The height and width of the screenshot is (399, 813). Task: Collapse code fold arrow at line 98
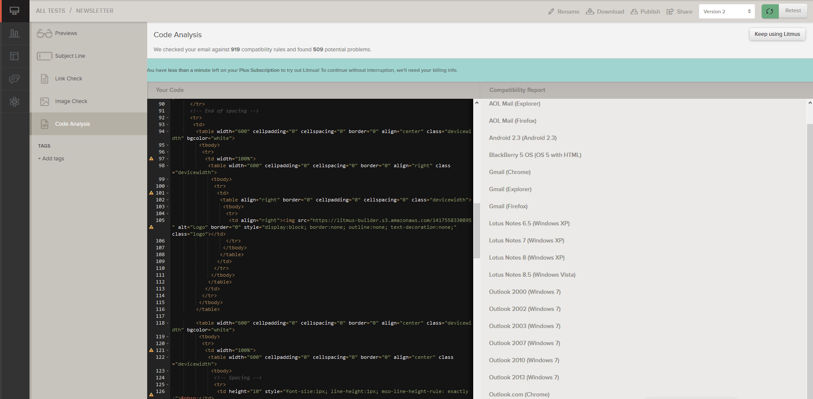167,166
